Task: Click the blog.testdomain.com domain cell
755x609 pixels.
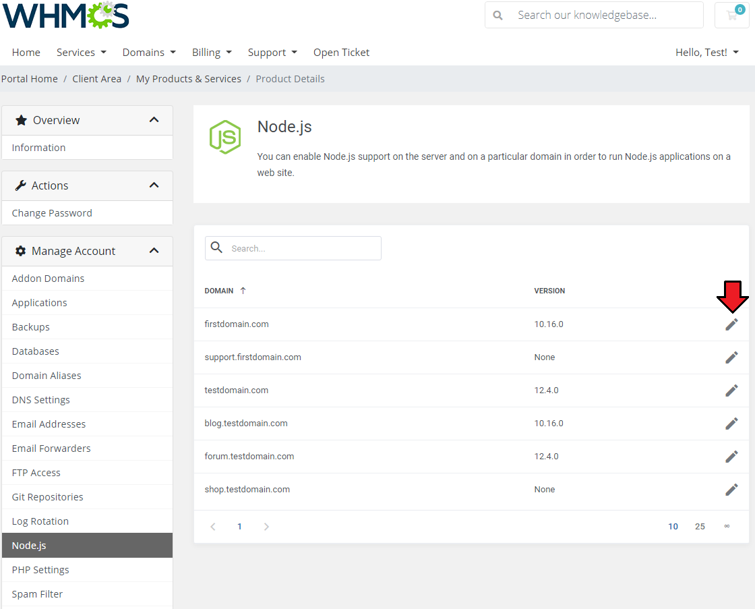Action: click(x=246, y=424)
